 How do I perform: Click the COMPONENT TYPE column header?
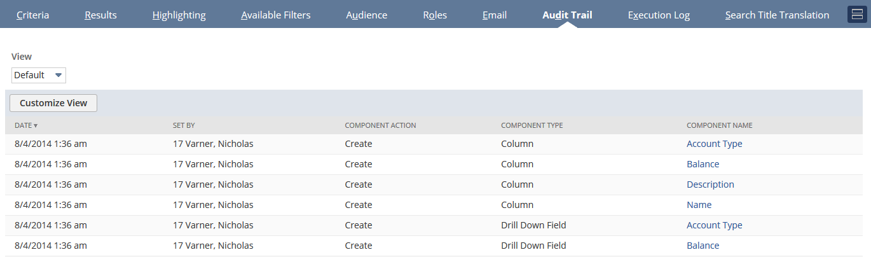click(x=532, y=125)
